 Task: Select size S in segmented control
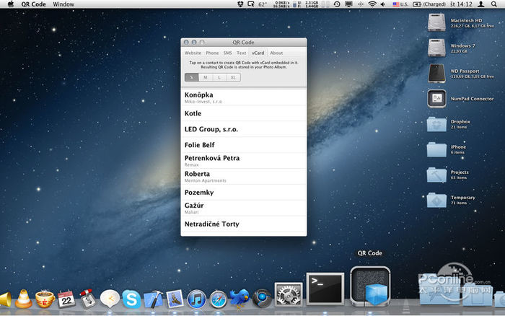coord(190,77)
